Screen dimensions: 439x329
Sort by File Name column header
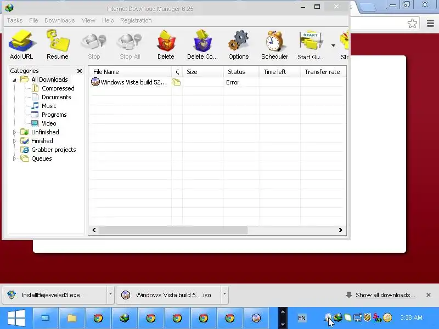[x=130, y=72]
